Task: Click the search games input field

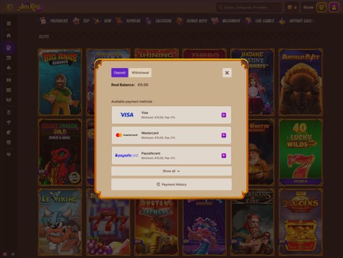Action: [x=251, y=7]
